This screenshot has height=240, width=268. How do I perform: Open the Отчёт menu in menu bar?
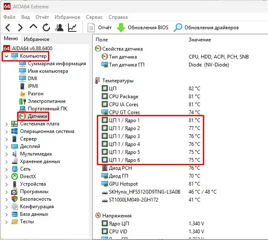42,17
